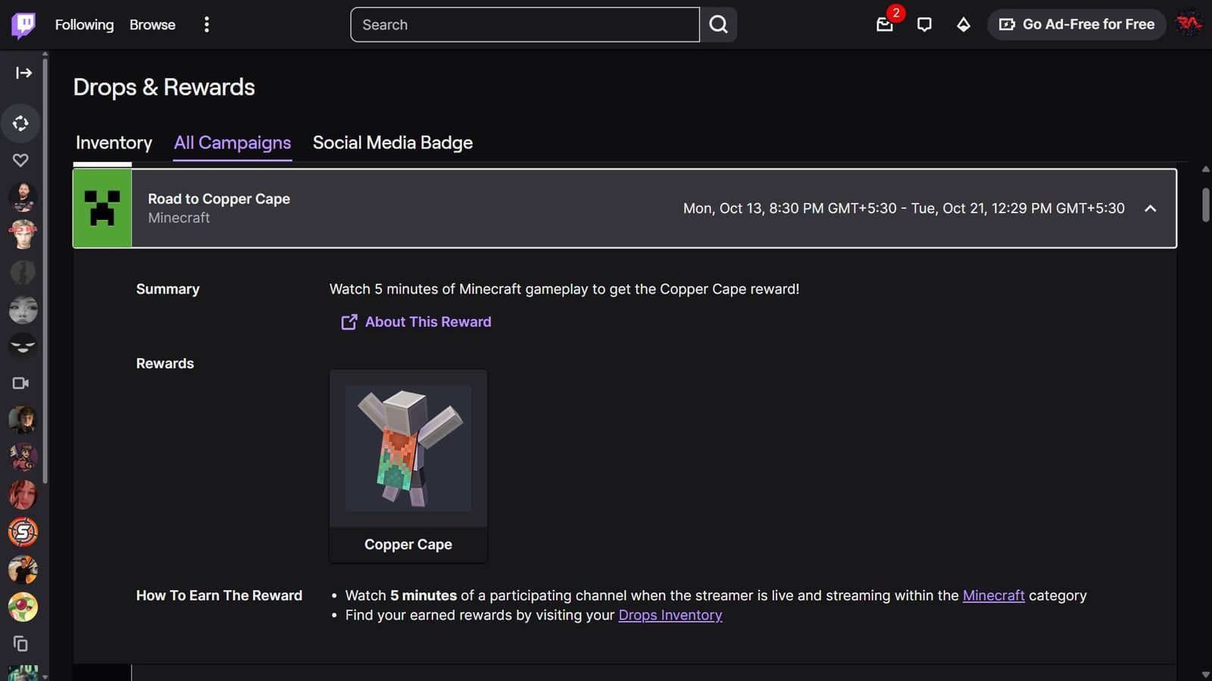Screen dimensions: 1212x681
Task: Open the Following page
Action: [x=84, y=25]
